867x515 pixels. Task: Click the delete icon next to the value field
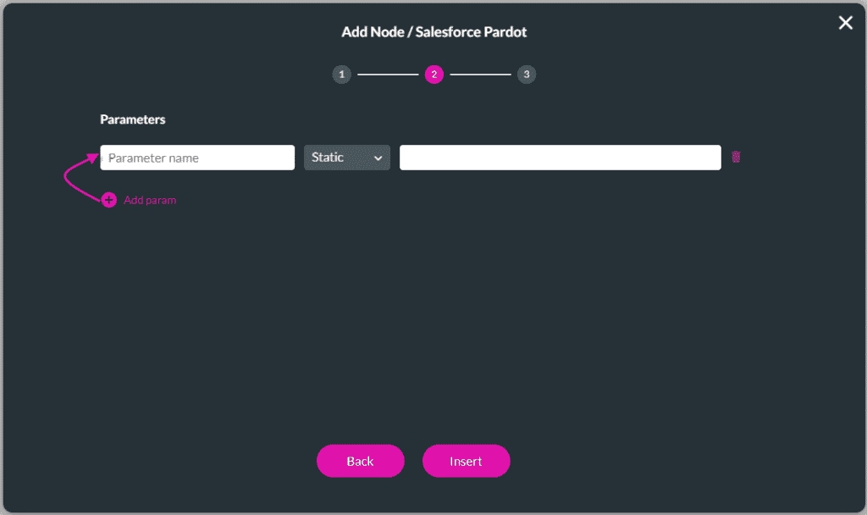pyautogui.click(x=736, y=157)
